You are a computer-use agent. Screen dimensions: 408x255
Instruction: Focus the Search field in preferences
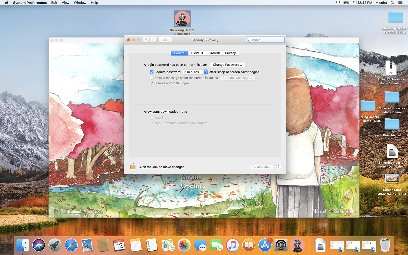[265, 40]
